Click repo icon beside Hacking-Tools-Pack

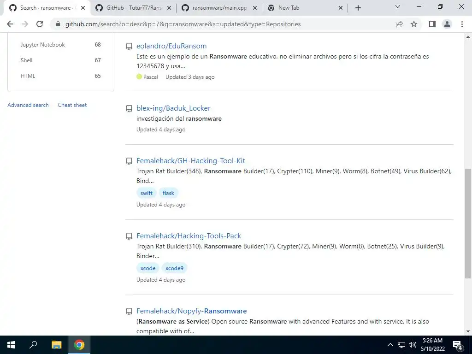(x=129, y=236)
